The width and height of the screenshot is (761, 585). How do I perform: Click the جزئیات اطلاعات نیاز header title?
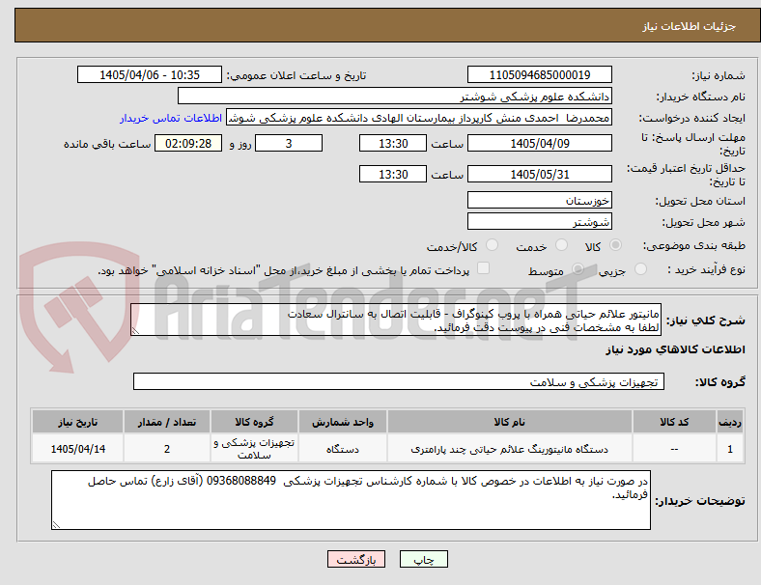pos(690,26)
